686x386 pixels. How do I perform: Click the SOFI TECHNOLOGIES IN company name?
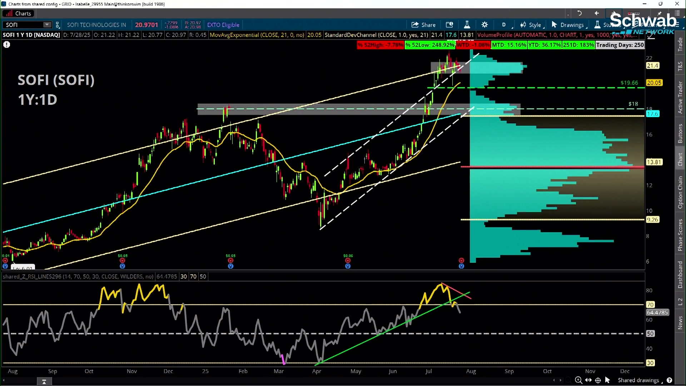pyautogui.click(x=96, y=25)
